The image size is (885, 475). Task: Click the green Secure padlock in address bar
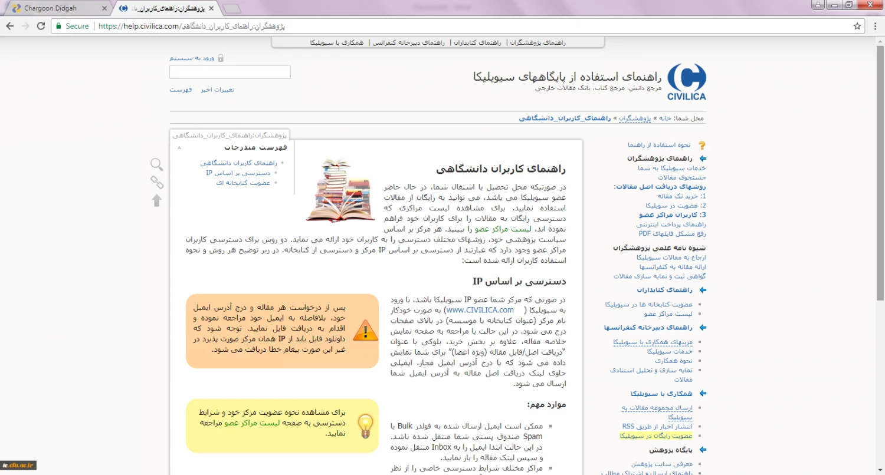pos(58,26)
